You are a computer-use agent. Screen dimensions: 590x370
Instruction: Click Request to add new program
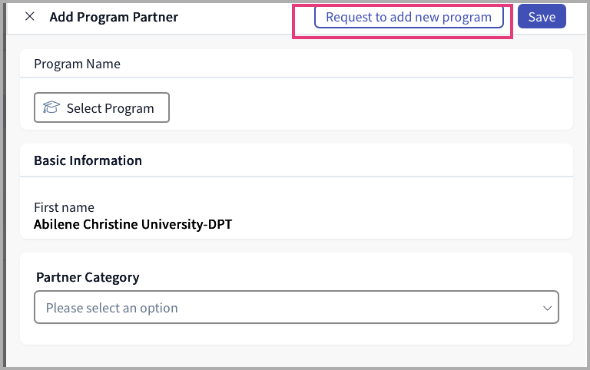click(x=409, y=17)
